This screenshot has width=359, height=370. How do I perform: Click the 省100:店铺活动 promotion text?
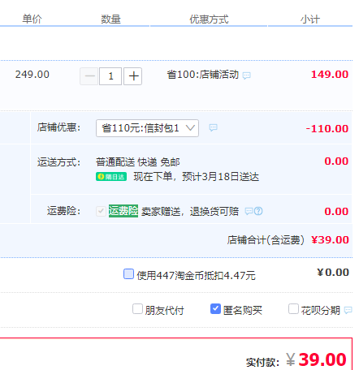tap(203, 75)
